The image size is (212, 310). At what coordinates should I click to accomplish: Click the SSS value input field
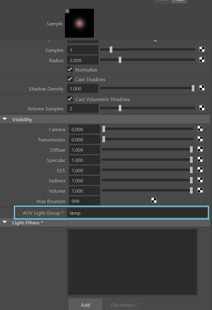(x=84, y=170)
